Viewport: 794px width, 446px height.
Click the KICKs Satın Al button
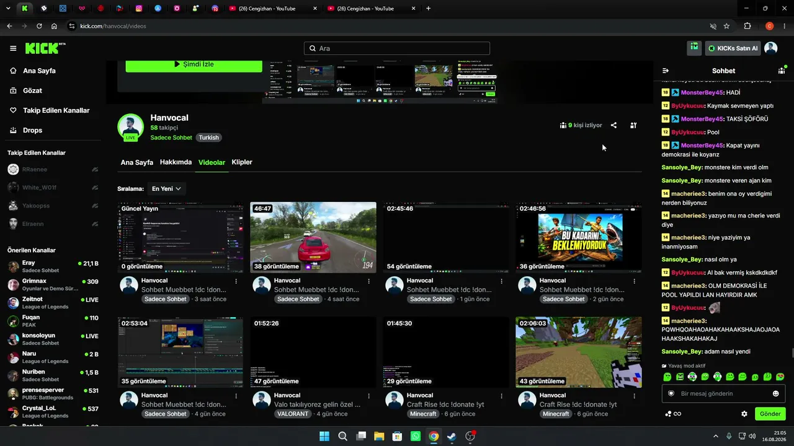coord(733,48)
